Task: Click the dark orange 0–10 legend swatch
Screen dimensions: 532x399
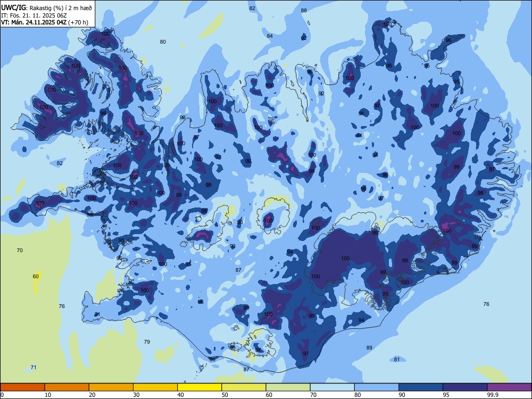Action: point(22,387)
